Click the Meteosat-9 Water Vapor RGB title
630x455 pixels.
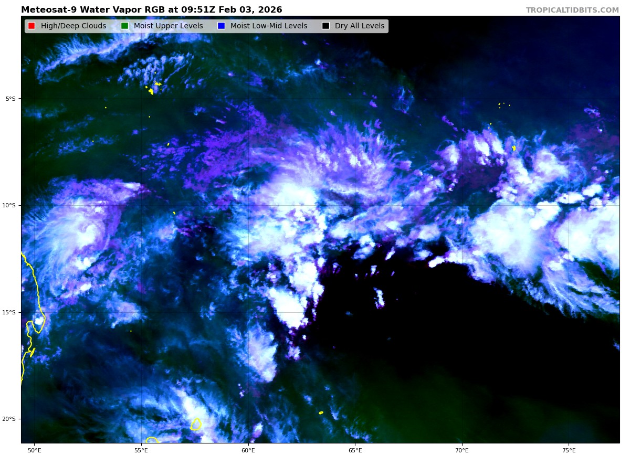[151, 10]
